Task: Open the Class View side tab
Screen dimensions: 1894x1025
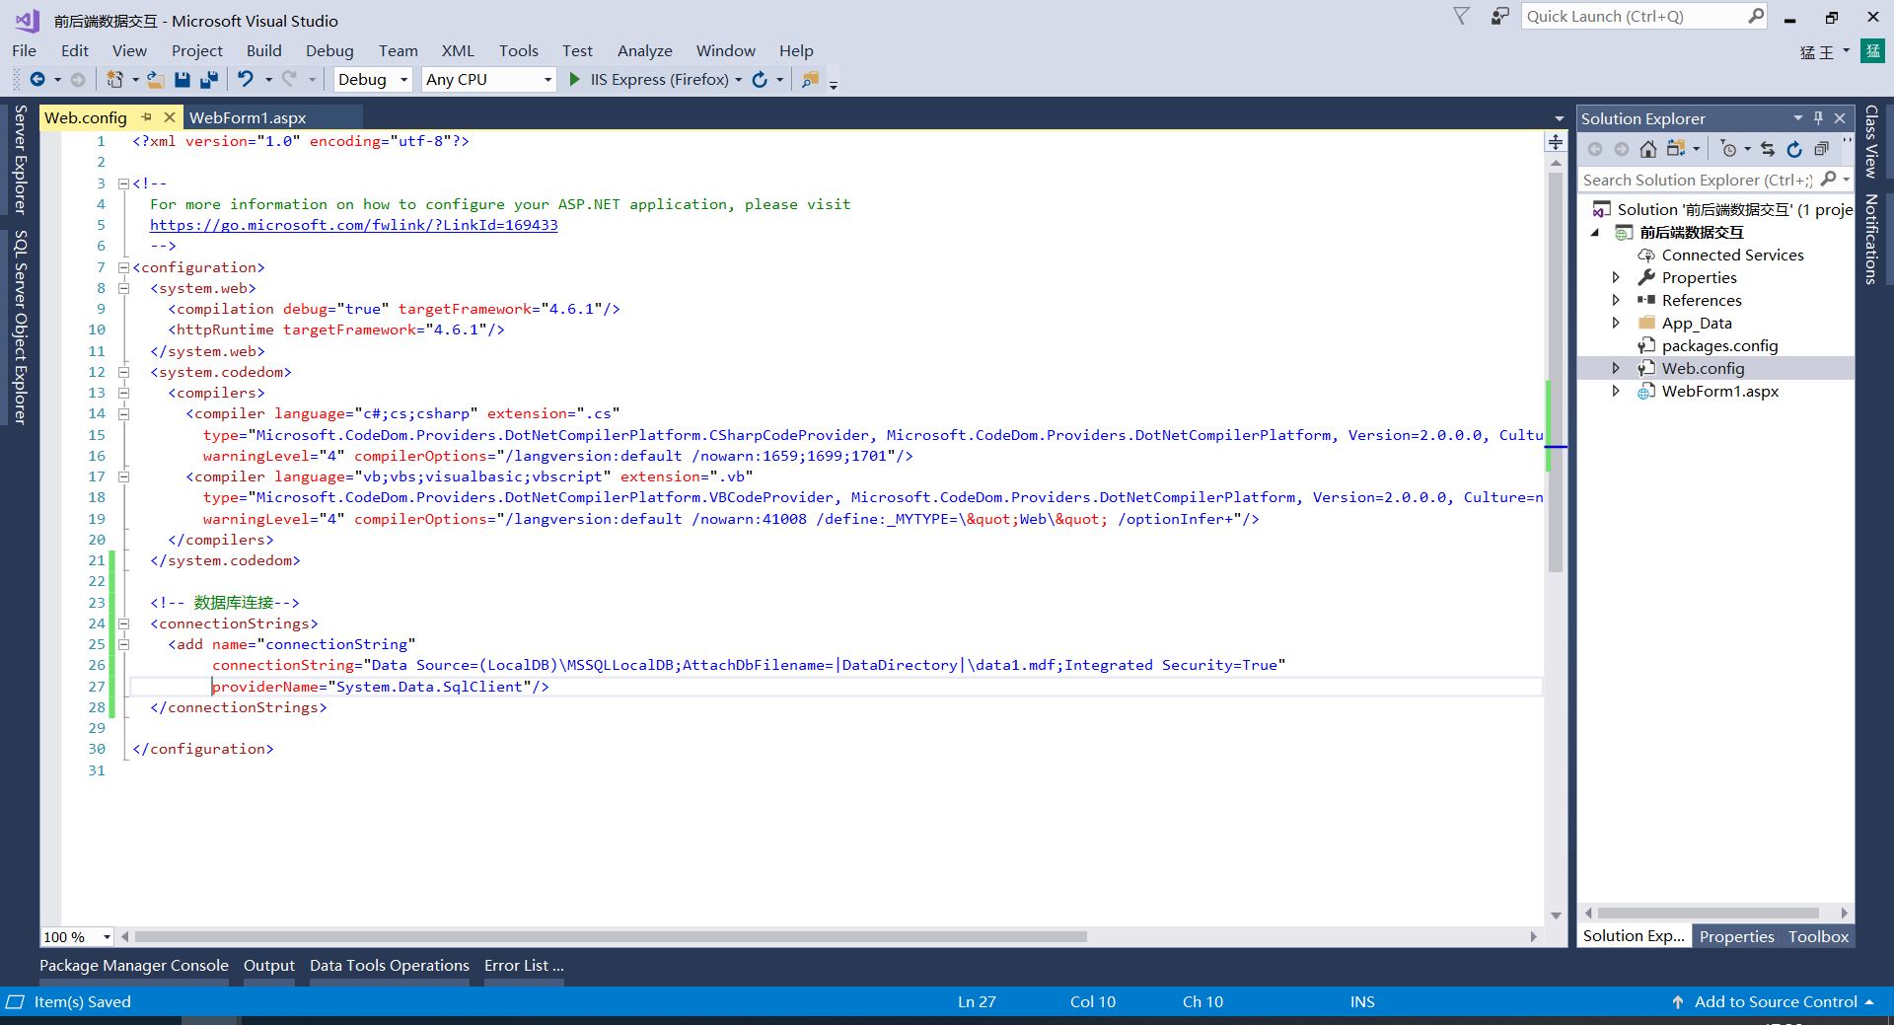Action: pos(1870,141)
